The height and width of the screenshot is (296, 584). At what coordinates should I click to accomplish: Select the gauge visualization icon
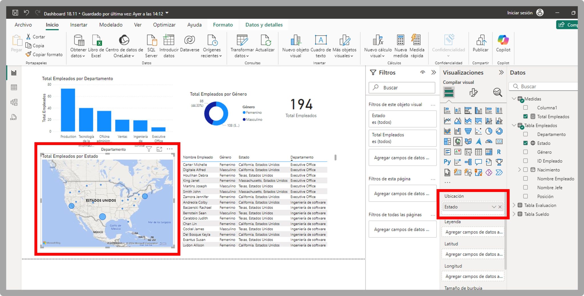click(488, 141)
